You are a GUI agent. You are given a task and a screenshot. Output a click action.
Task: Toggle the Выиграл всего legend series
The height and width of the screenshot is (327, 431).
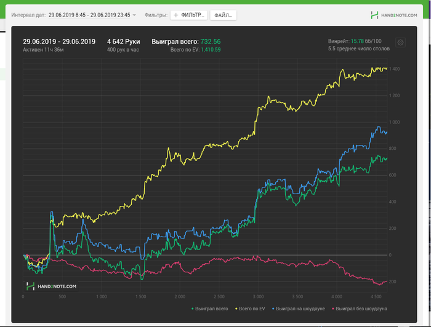210,309
